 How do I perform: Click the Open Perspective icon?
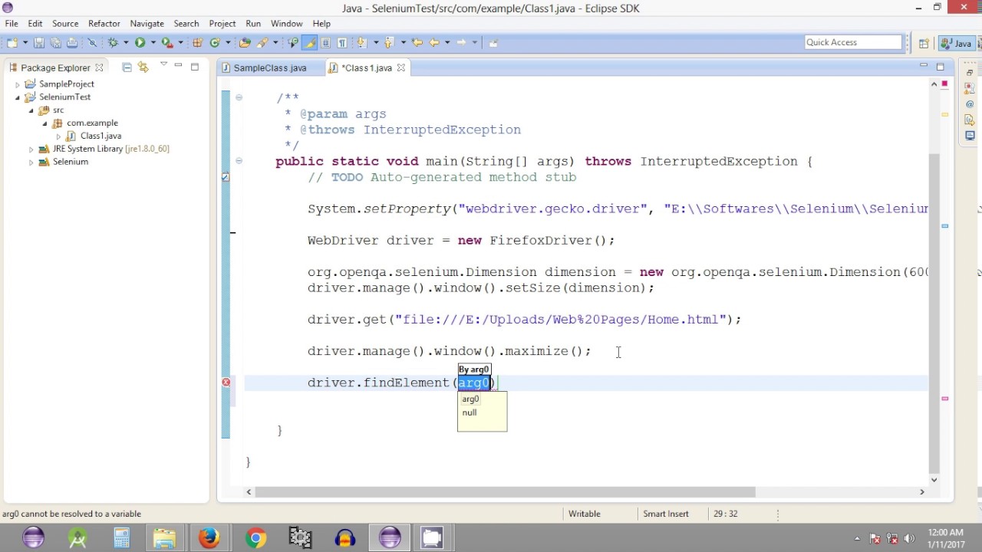click(924, 43)
